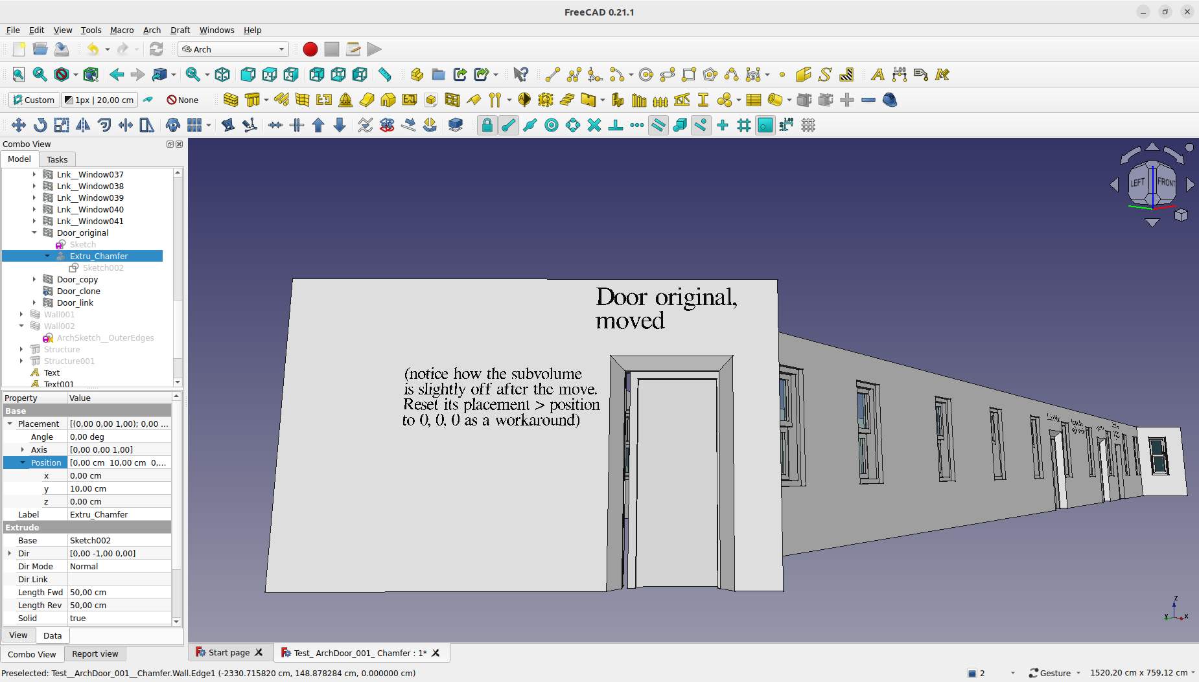The image size is (1199, 682).
Task: Execute the macro with the play icon
Action: pos(374,49)
